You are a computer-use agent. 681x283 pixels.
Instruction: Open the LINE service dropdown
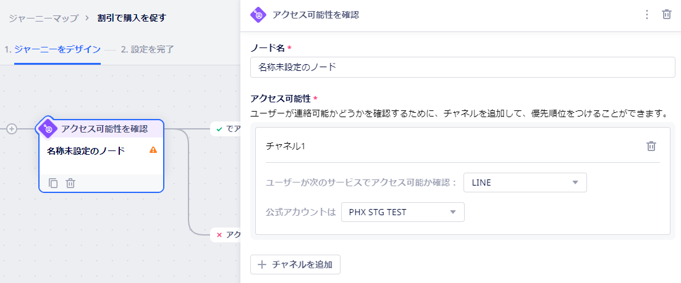coord(525,183)
